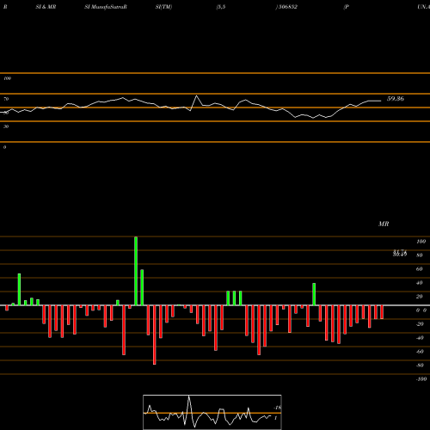This screenshot has width=430, height=430.
Task: Click the overlapping MR value label near 80
Action: pos(400,253)
